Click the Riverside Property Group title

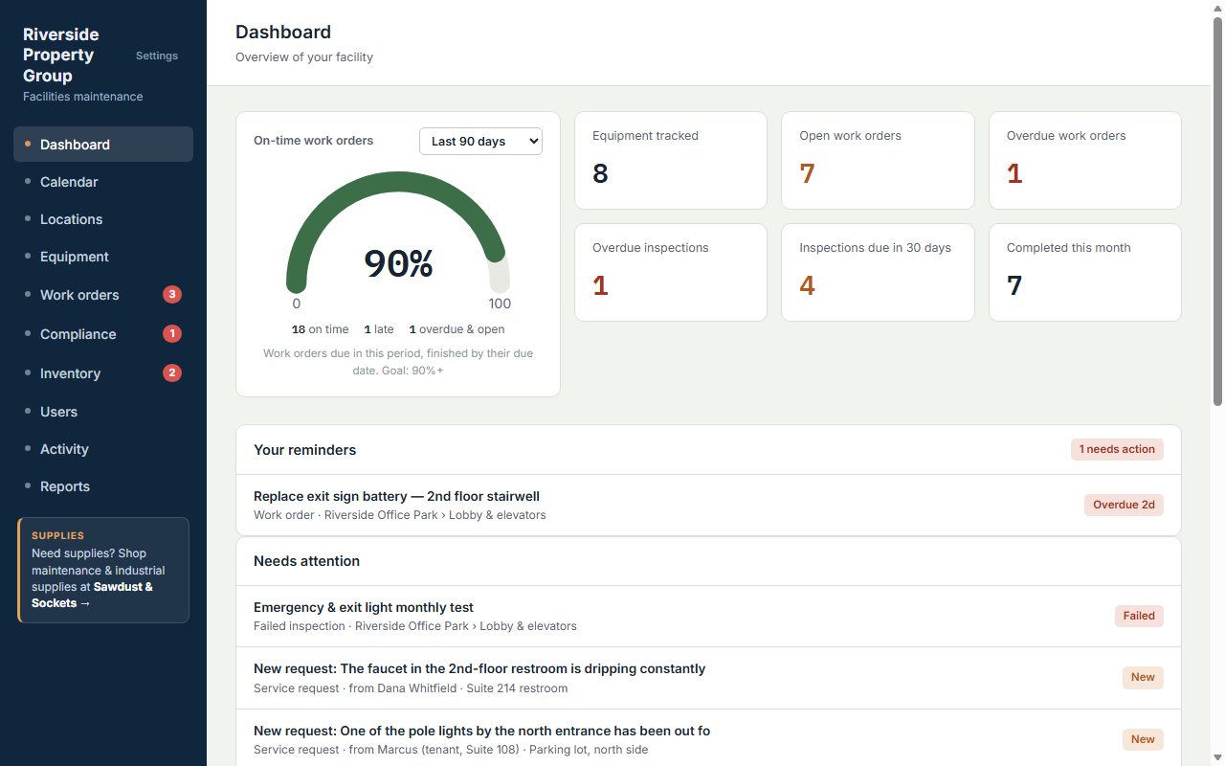click(x=61, y=56)
